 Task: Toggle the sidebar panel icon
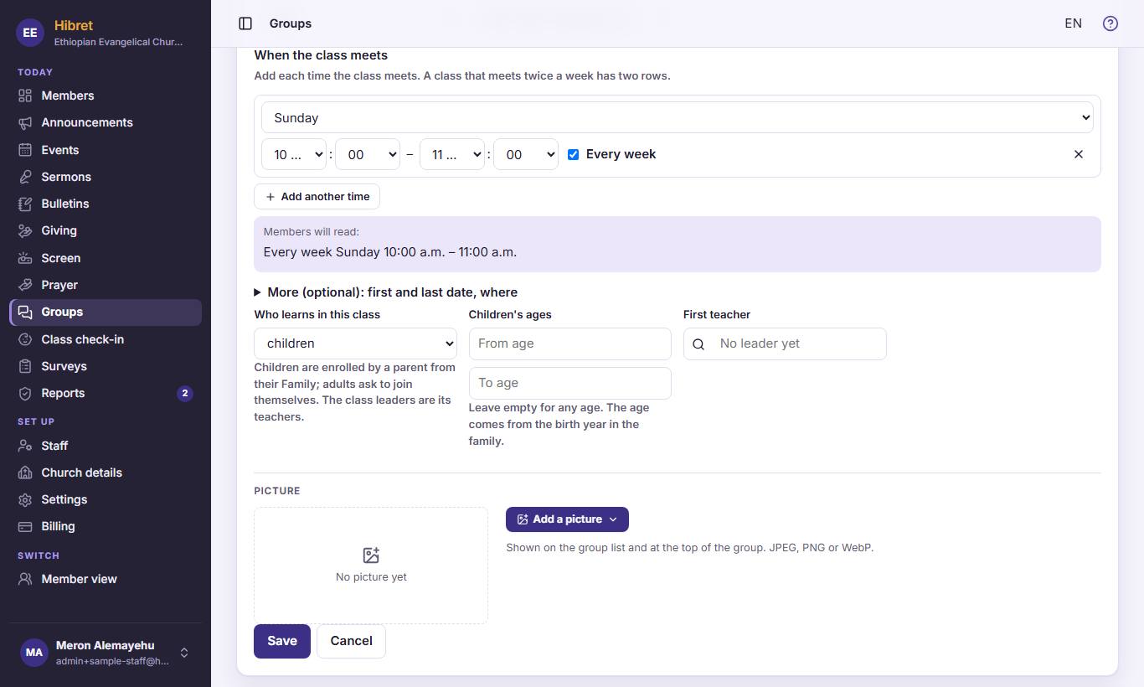pyautogui.click(x=245, y=23)
